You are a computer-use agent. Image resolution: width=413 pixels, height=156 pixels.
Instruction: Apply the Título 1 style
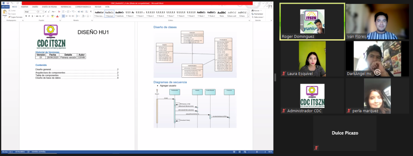click(x=201, y=14)
